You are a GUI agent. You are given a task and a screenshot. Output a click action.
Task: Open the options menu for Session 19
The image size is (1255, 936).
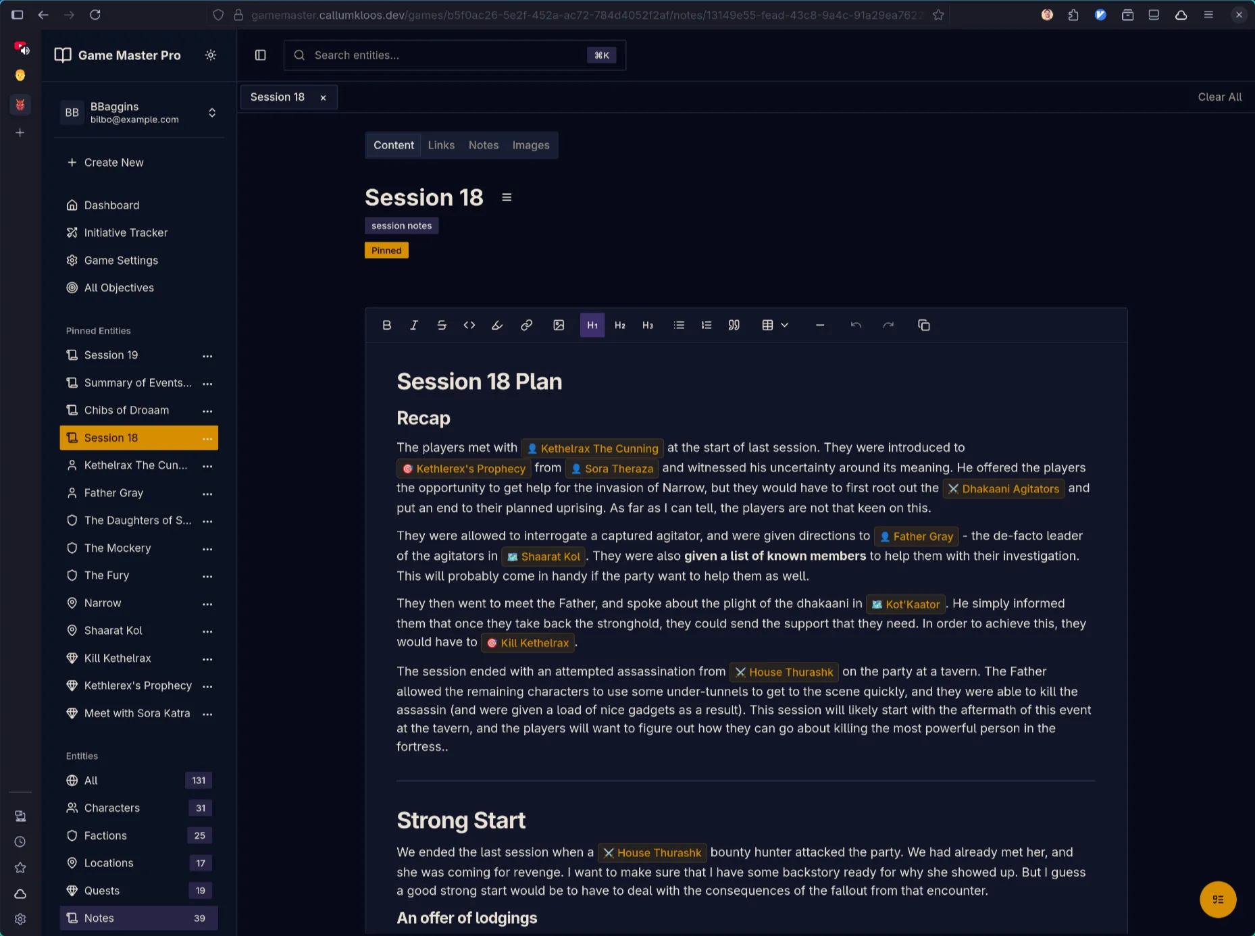(x=207, y=355)
